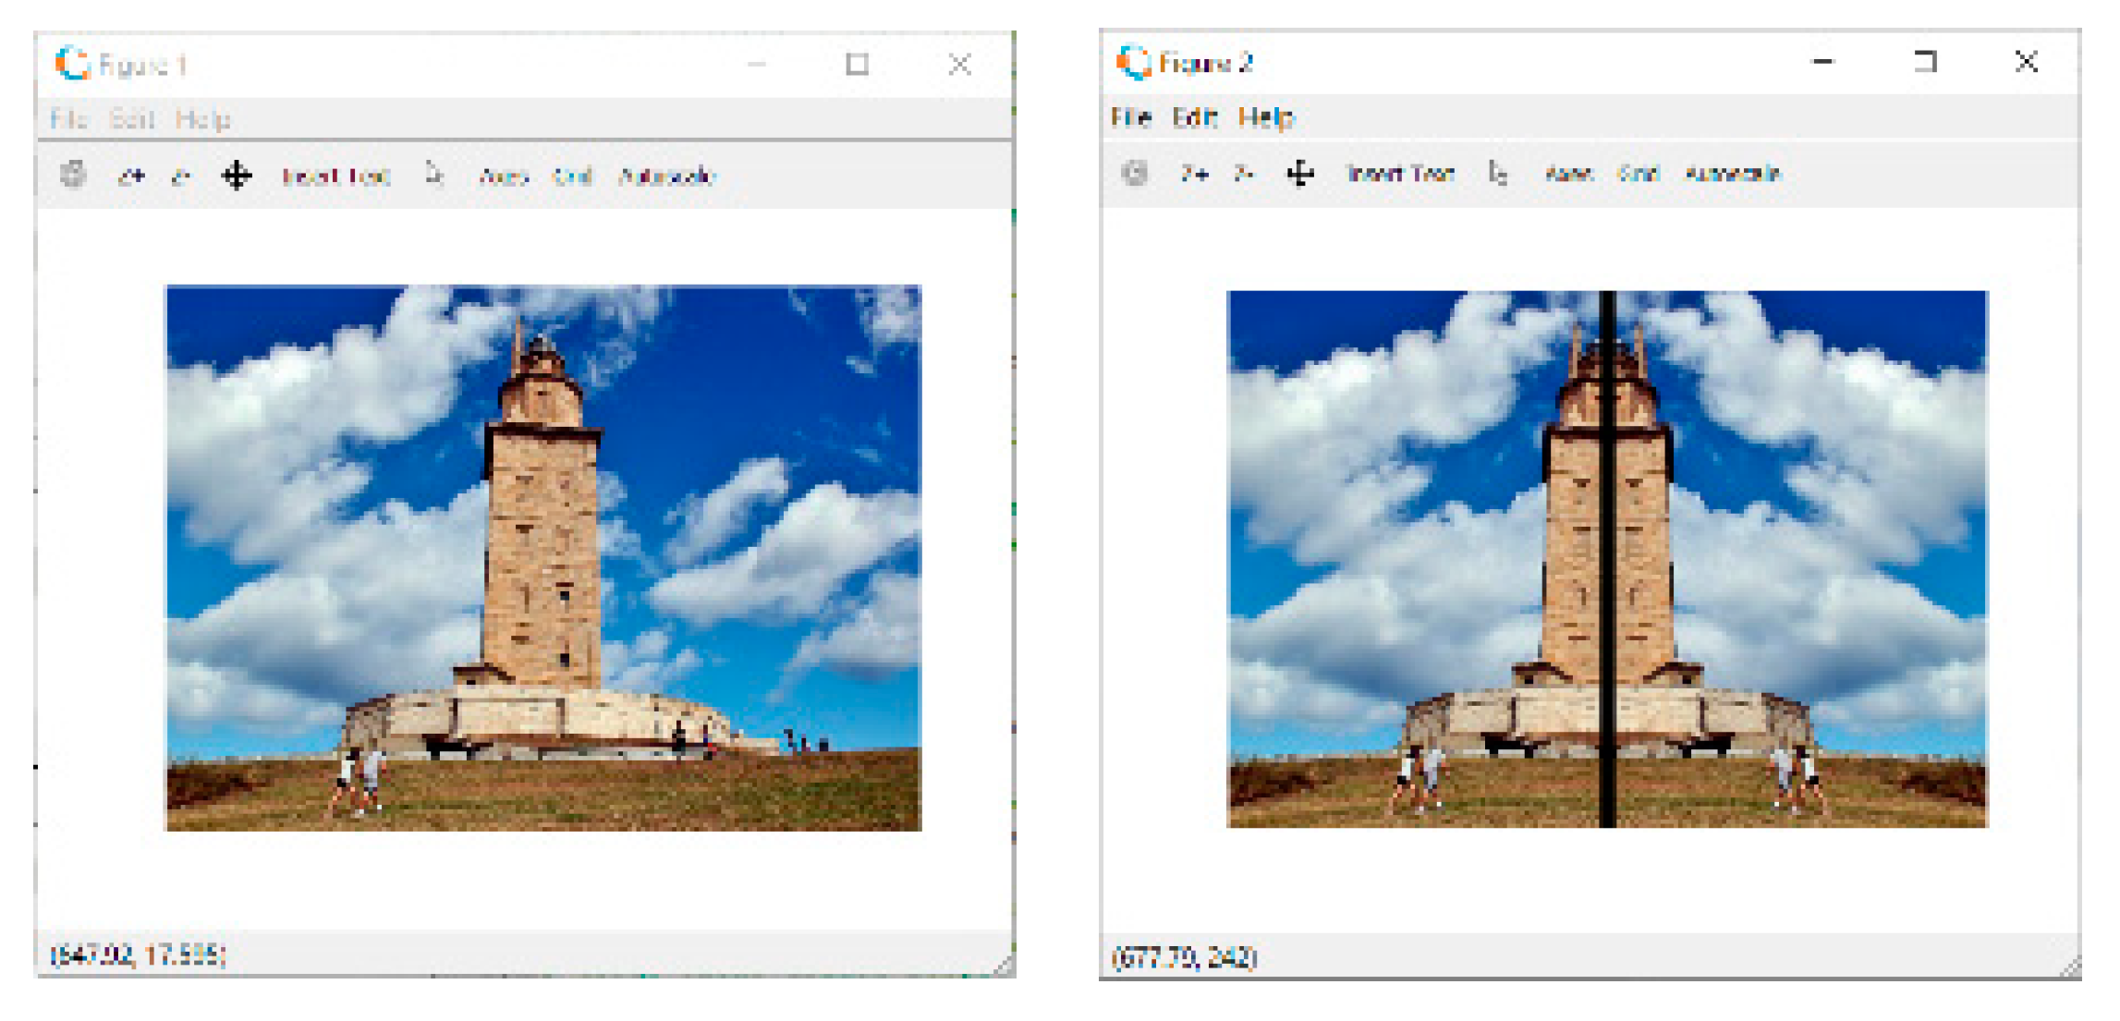Image resolution: width=2120 pixels, height=1021 pixels.
Task: Click Insert Text in Figure 1 toolbar
Action: click(x=335, y=176)
